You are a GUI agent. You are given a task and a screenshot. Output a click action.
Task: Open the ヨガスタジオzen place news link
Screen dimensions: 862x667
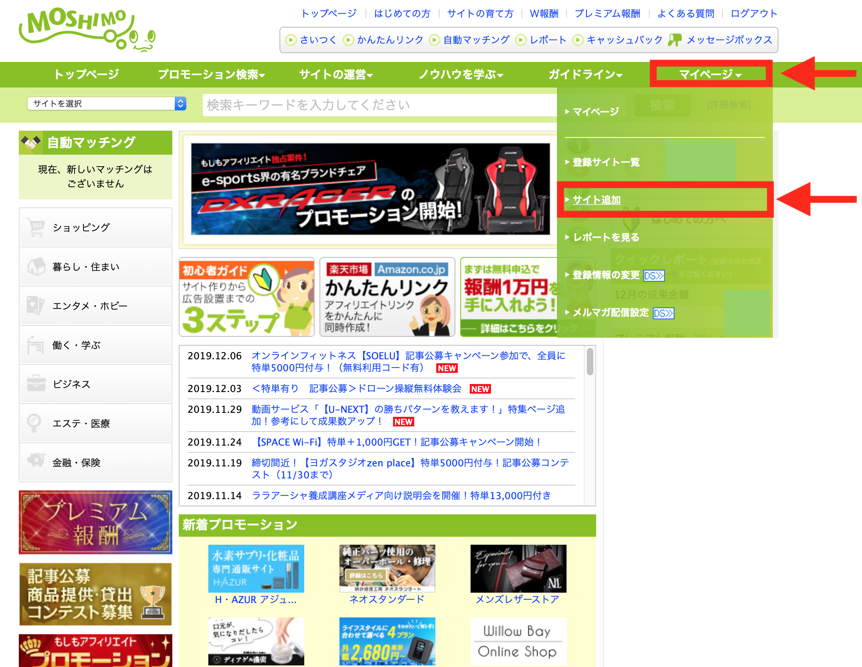(x=410, y=469)
